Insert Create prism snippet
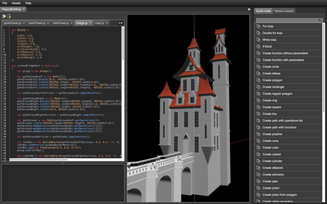Image resolution: width=327 pixels, height=204 pixels. tap(288, 188)
